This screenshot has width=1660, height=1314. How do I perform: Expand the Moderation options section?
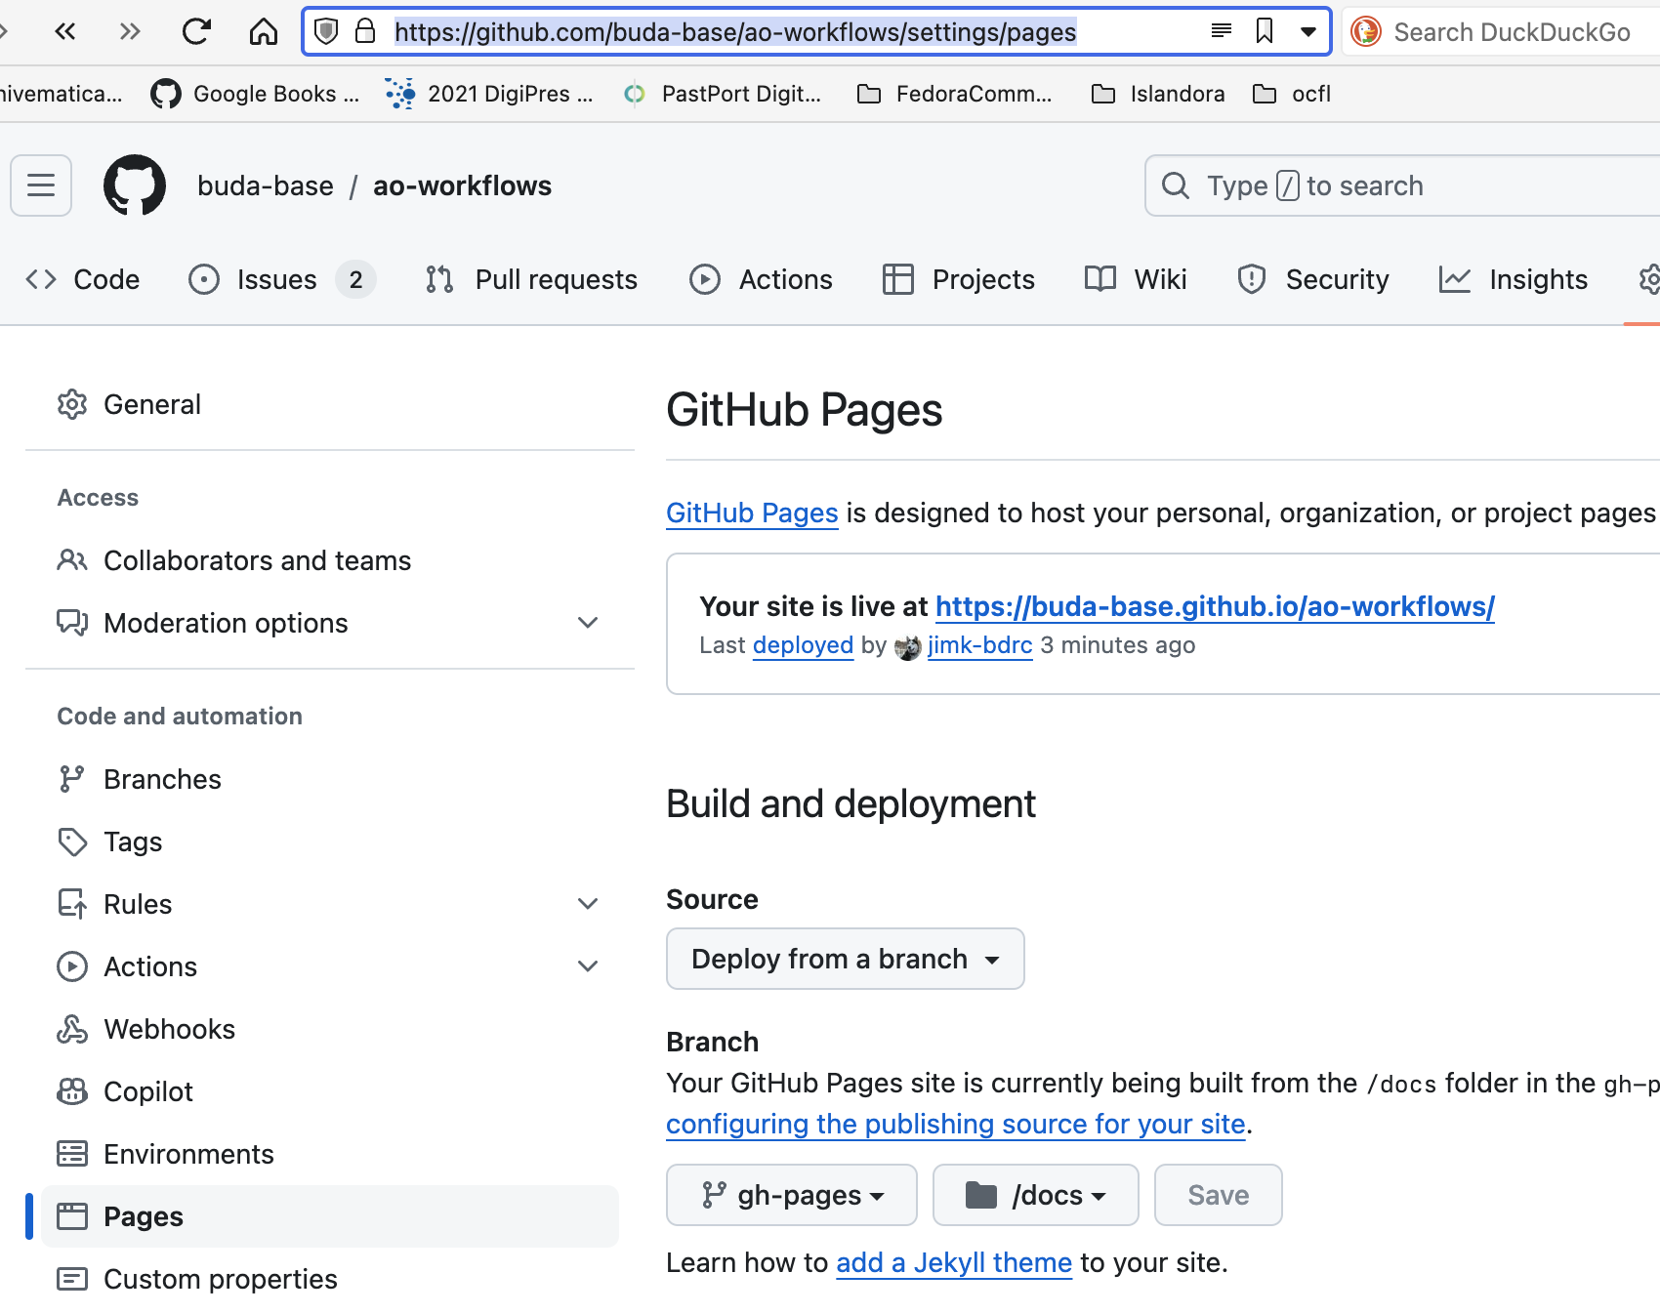587,622
